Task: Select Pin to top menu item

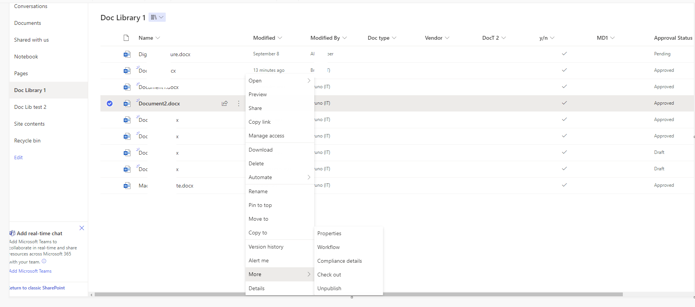Action: tap(280, 205)
